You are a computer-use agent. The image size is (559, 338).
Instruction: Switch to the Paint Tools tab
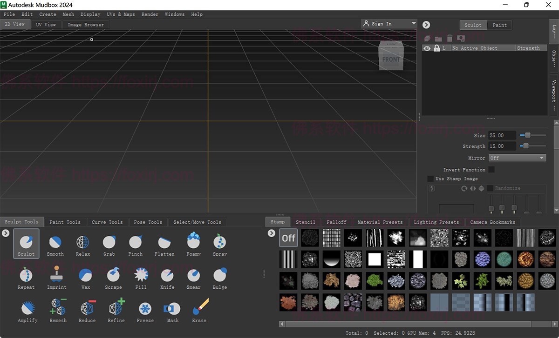point(65,222)
